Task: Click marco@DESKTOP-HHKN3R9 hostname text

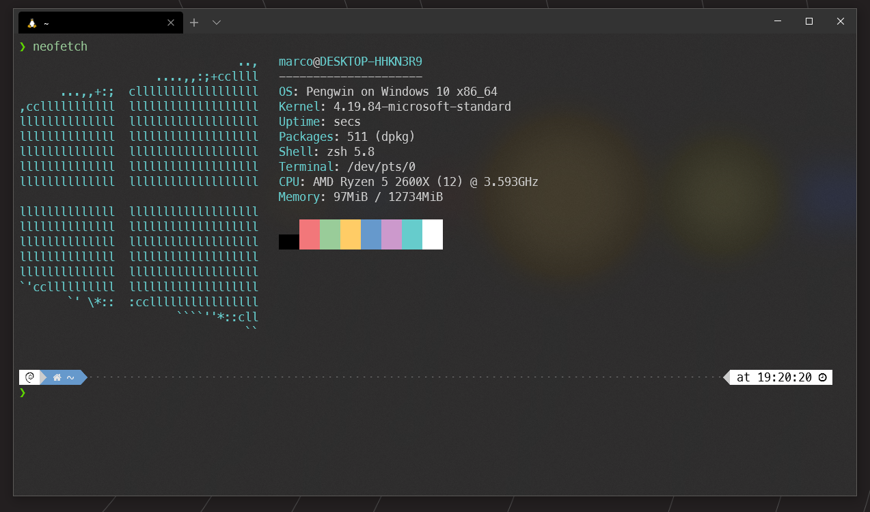Action: [351, 62]
